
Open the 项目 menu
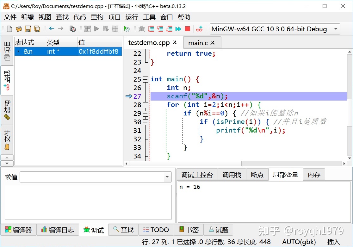[115, 17]
